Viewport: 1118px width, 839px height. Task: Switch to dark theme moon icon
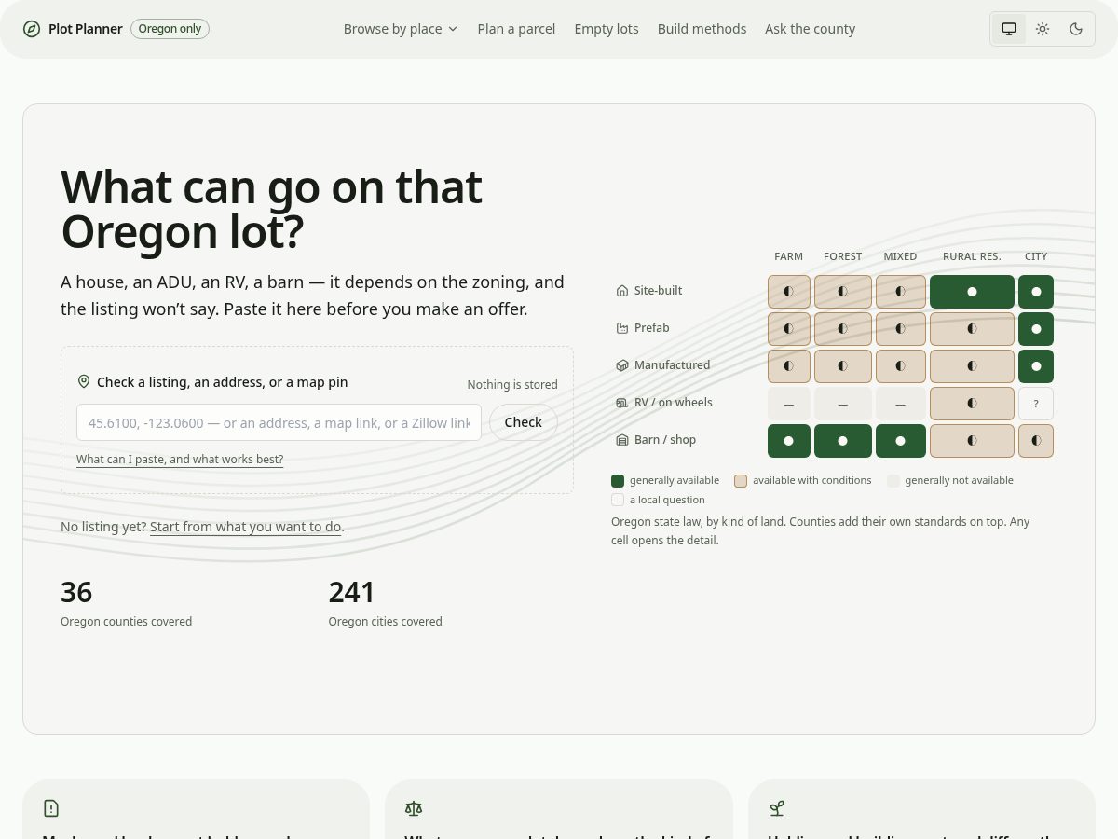pos(1076,29)
